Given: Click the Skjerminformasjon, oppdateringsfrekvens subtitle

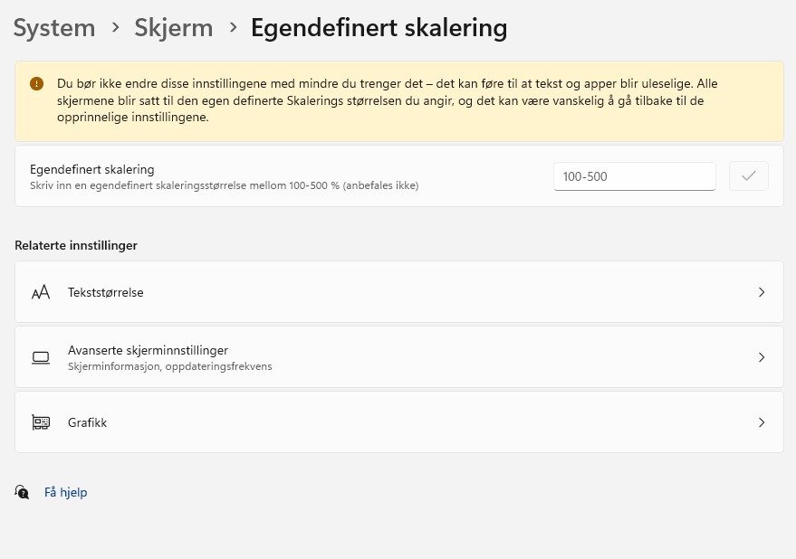Looking at the screenshot, I should [169, 367].
